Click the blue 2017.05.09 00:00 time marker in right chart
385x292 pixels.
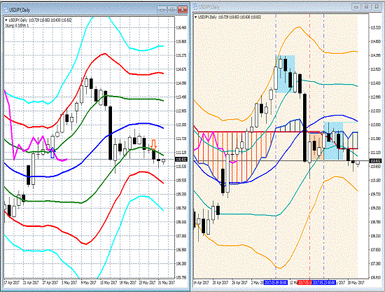pos(275,283)
